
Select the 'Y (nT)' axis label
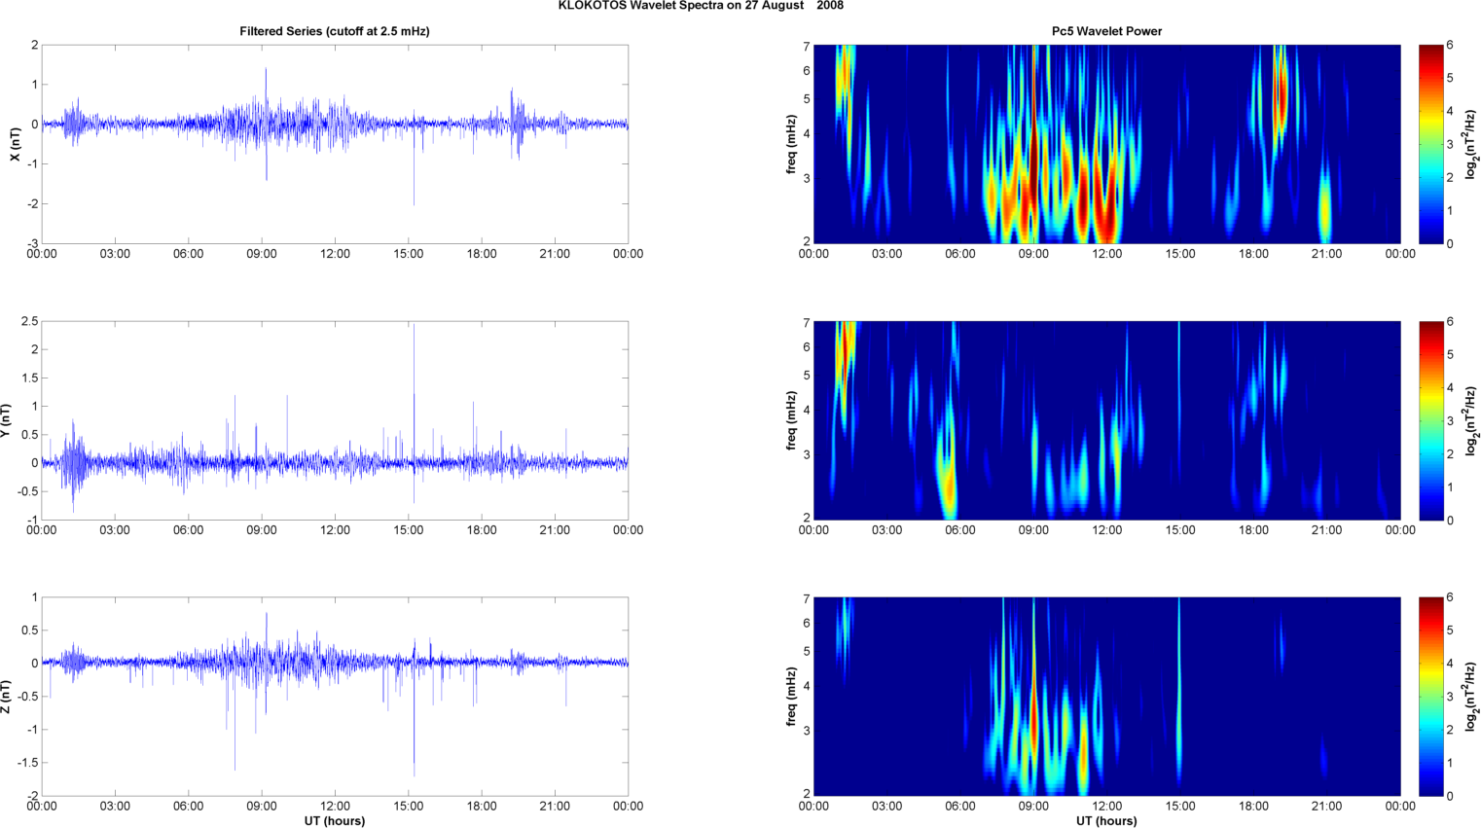[x=6, y=420]
